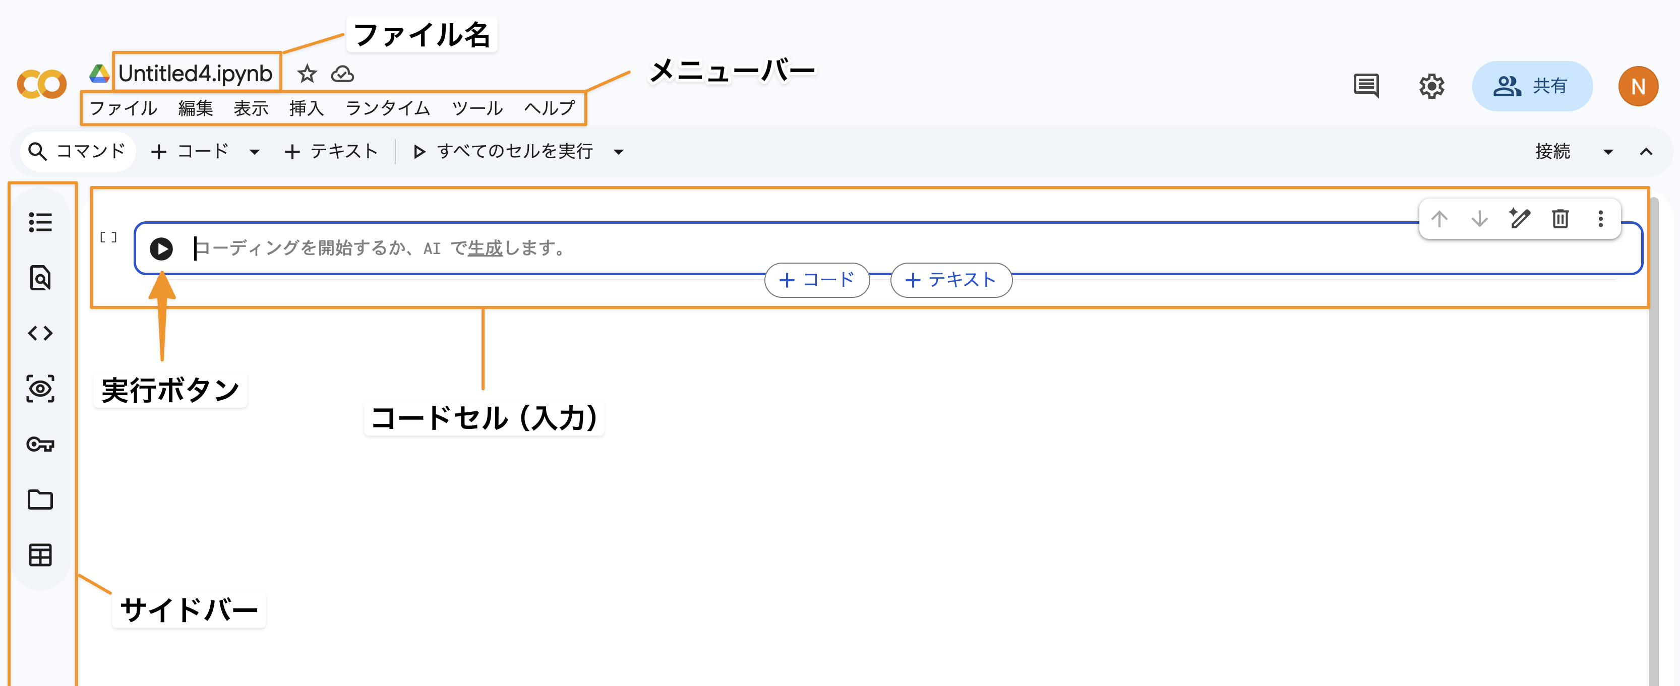Toggle the star to favorite the notebook
1680x686 pixels.
point(307,74)
